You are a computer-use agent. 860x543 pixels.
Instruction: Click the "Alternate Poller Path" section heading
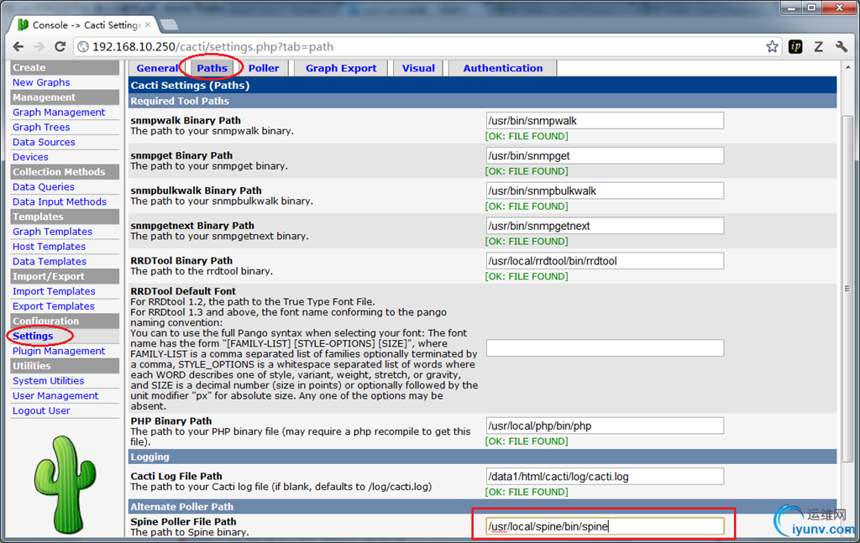pyautogui.click(x=181, y=506)
